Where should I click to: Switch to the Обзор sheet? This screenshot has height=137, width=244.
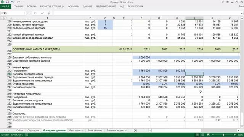tap(20, 130)
